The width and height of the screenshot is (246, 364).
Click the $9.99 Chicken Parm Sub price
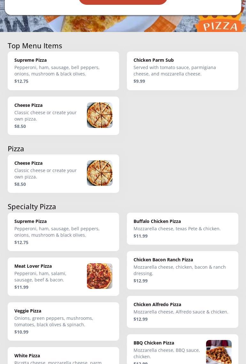click(139, 81)
